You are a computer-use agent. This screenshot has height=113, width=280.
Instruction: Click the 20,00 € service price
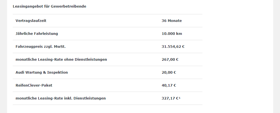coord(169,73)
